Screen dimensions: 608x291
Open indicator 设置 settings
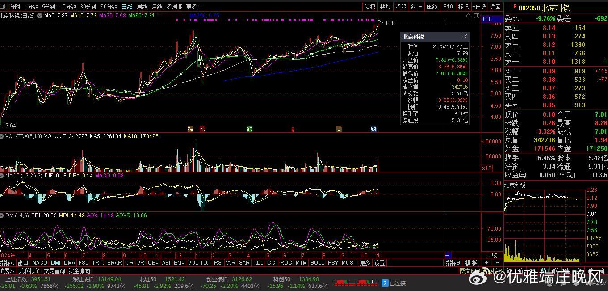coord(379,263)
